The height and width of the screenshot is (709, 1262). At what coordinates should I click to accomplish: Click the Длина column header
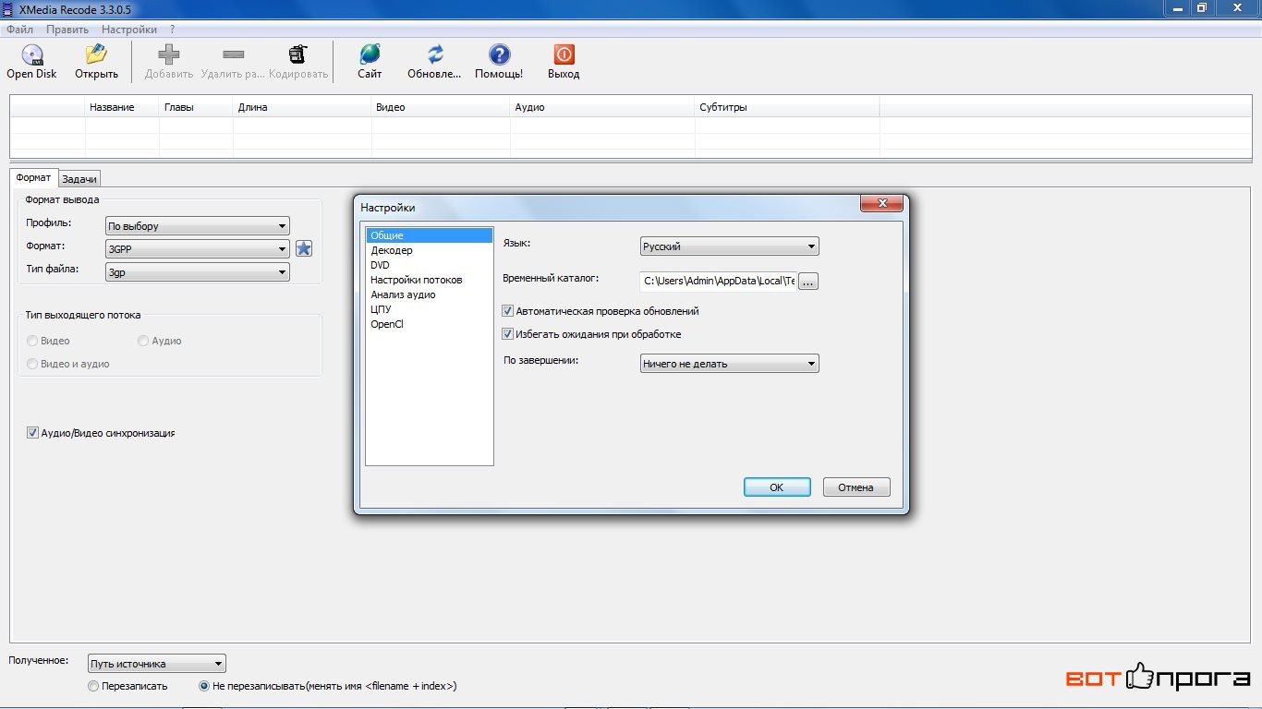point(302,107)
